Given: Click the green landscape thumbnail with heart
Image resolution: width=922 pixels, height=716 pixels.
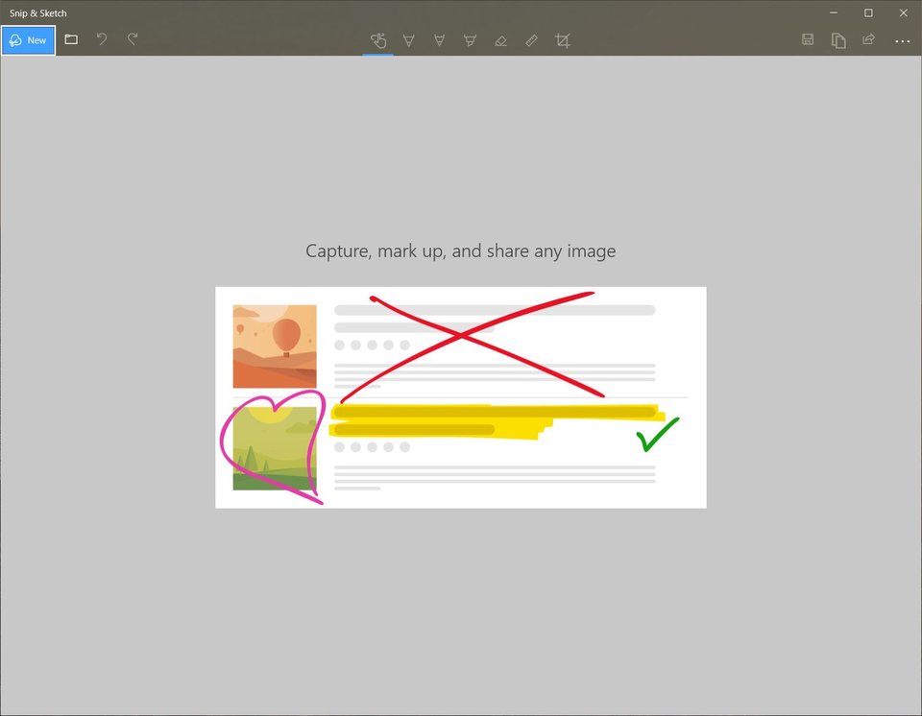Looking at the screenshot, I should click(275, 448).
